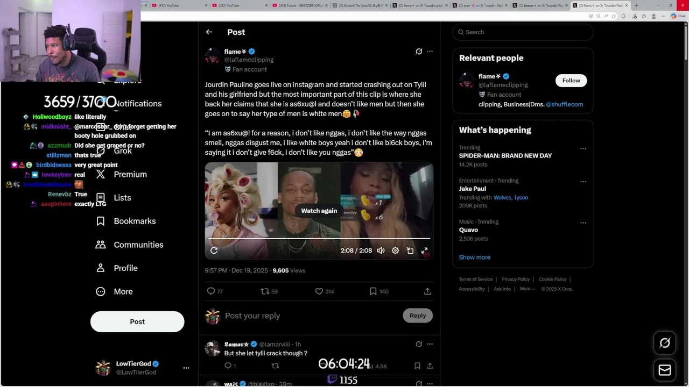
Task: Open the Grok icon on flame's post
Action: 419,52
